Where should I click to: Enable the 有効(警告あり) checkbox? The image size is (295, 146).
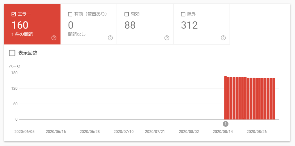[70, 14]
